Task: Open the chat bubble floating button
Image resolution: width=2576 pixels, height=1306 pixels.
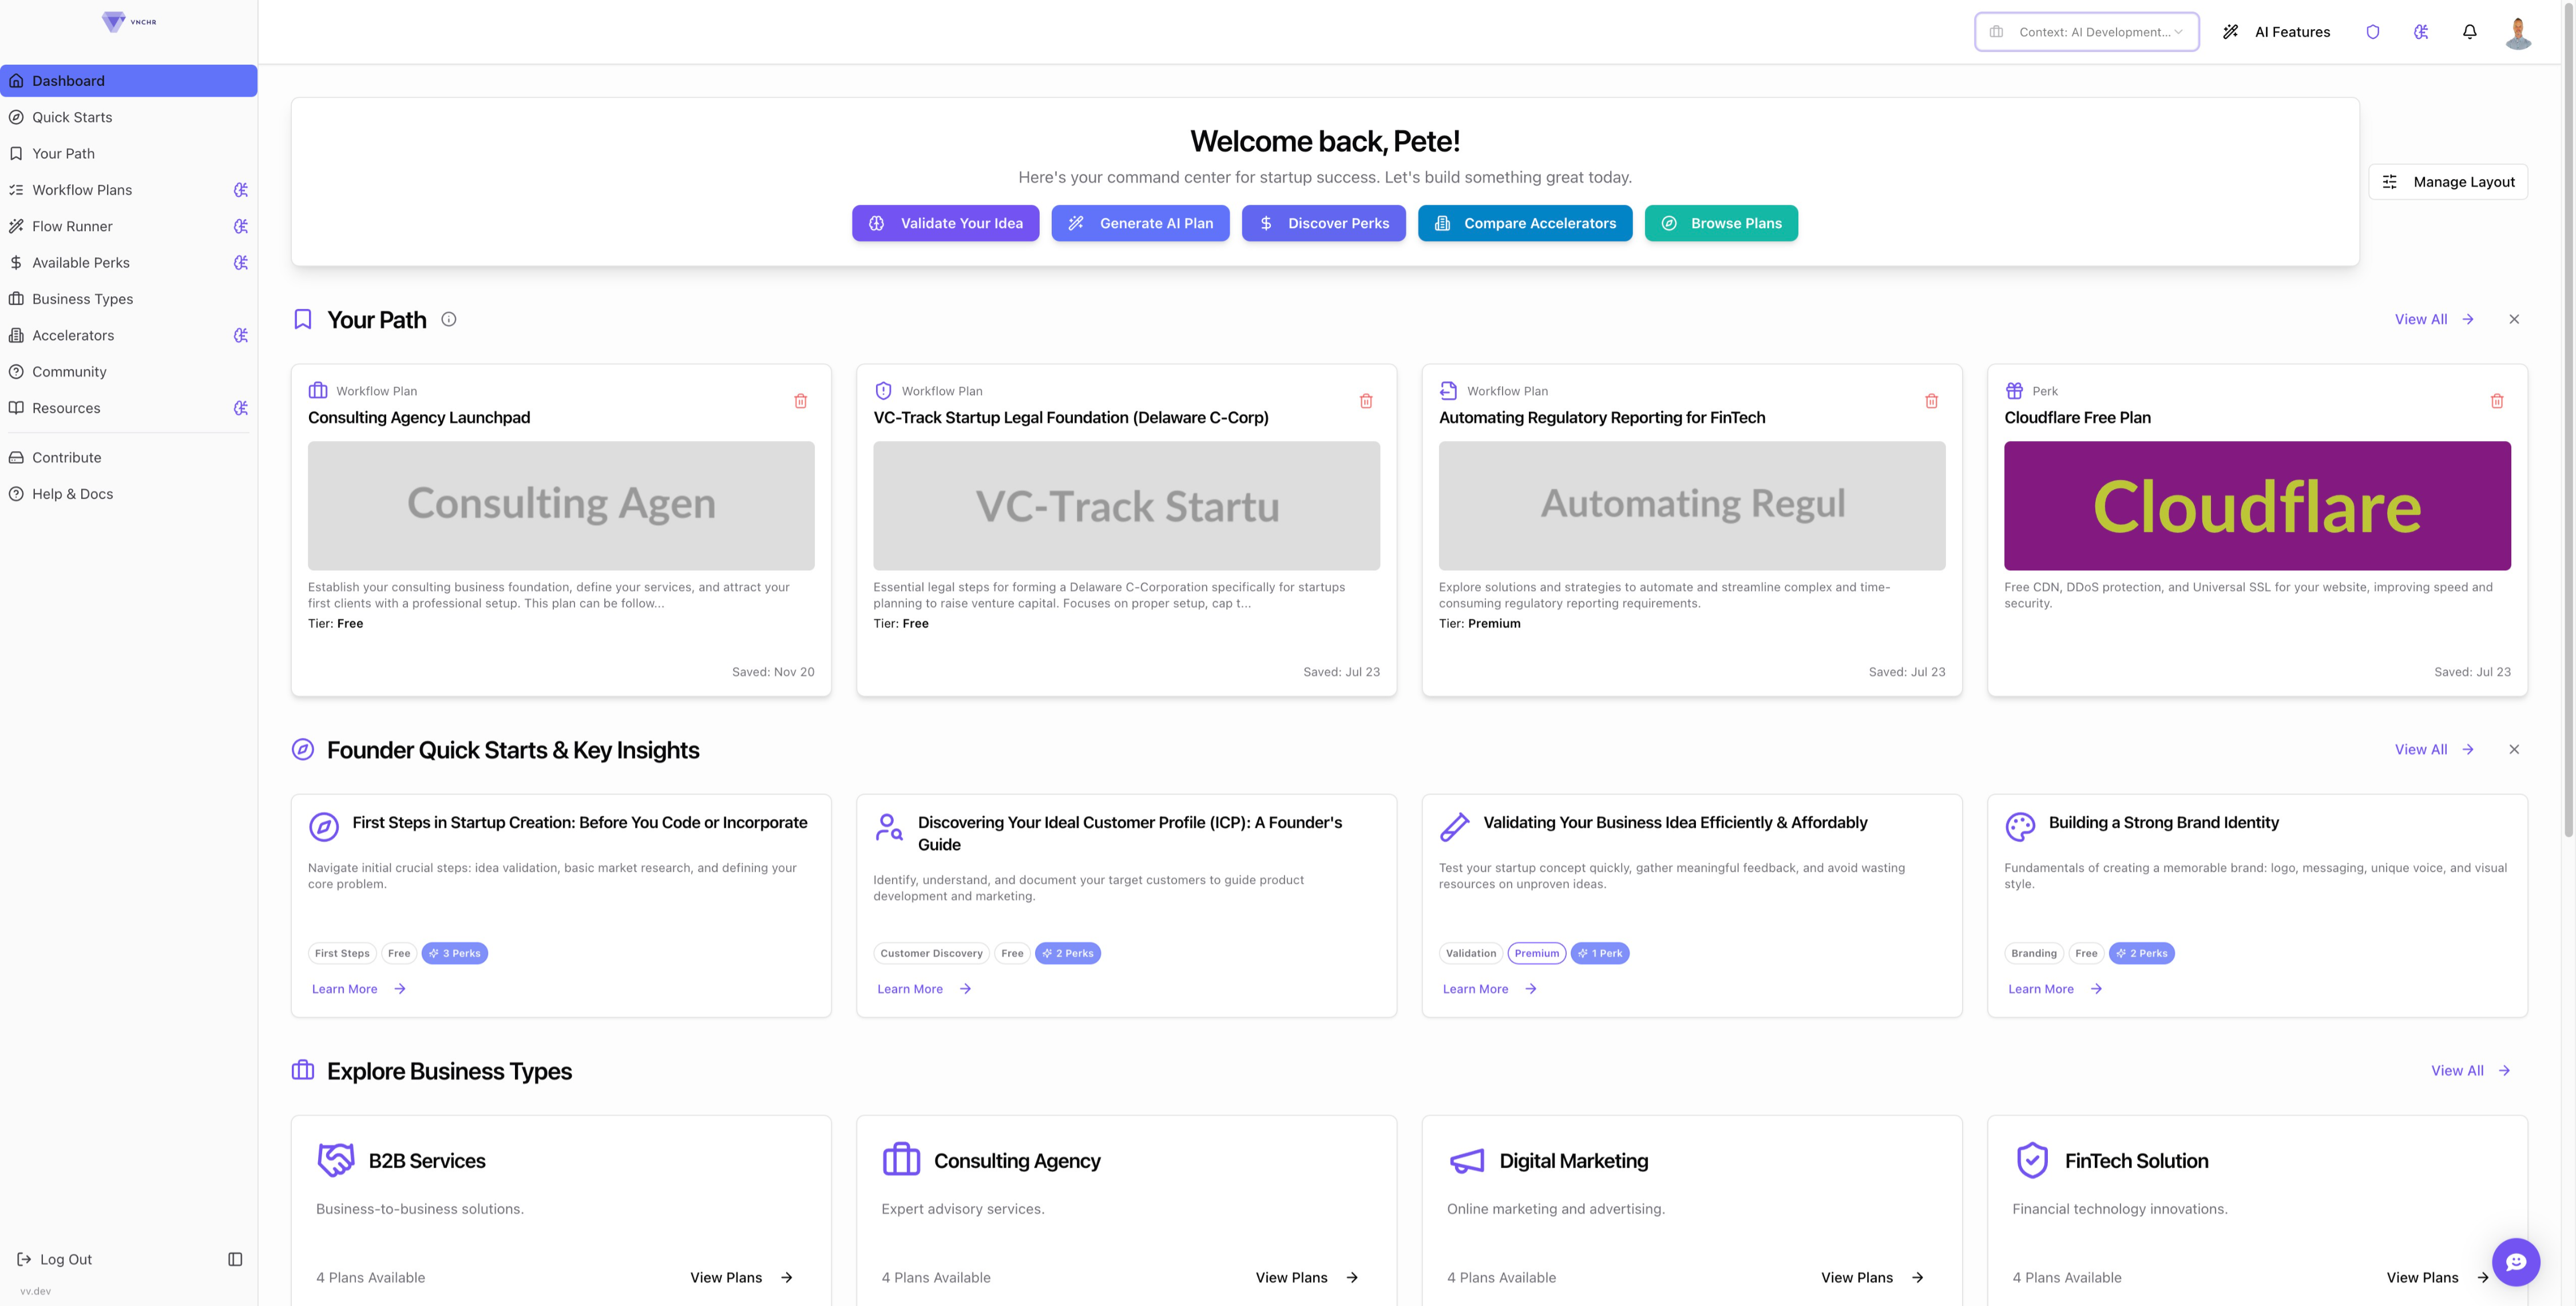Action: coord(2515,1261)
